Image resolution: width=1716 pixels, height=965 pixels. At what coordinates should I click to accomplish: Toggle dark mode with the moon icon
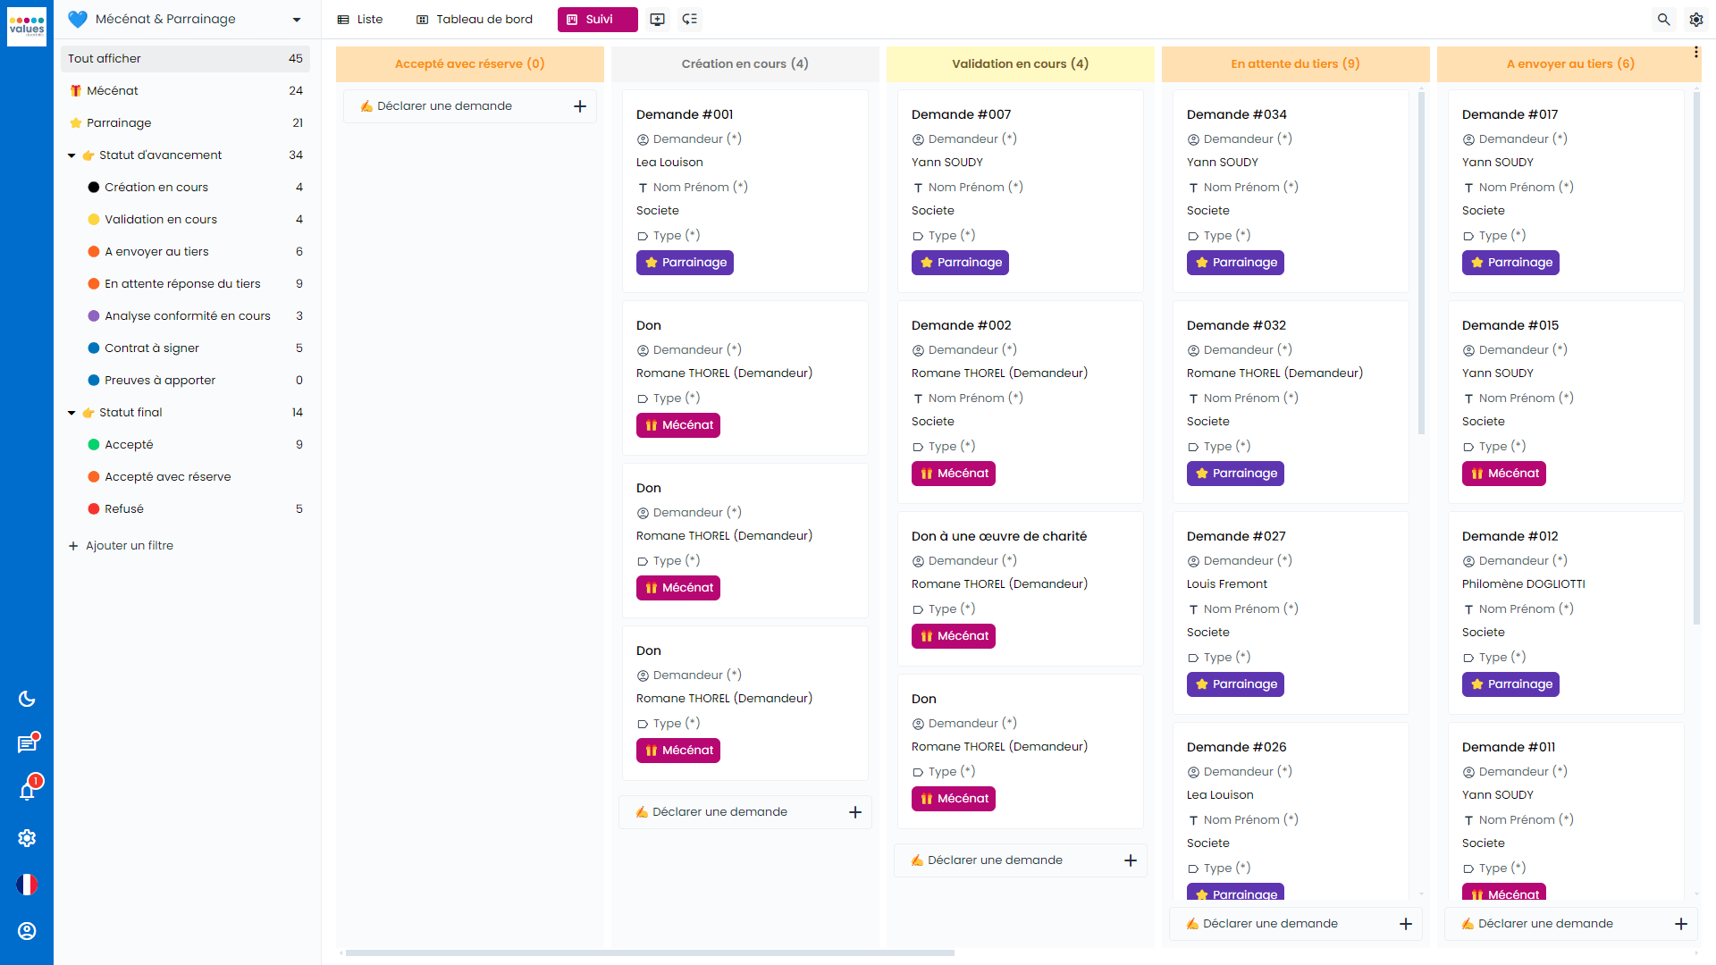pos(27,700)
